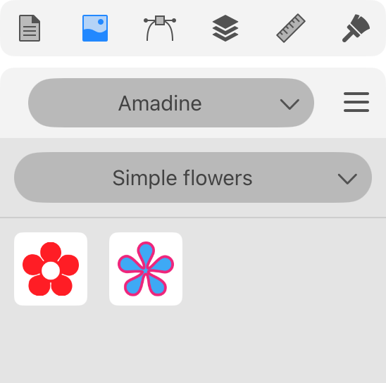Open the Document panel page icon

(30, 28)
